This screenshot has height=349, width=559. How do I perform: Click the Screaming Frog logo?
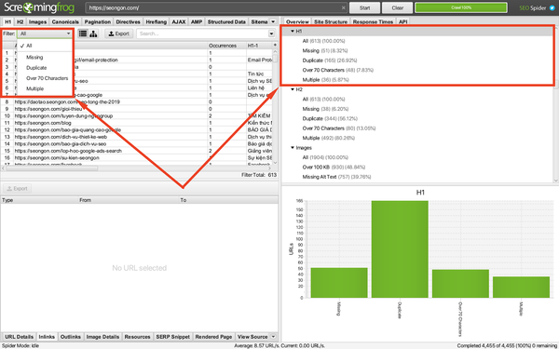(39, 7)
